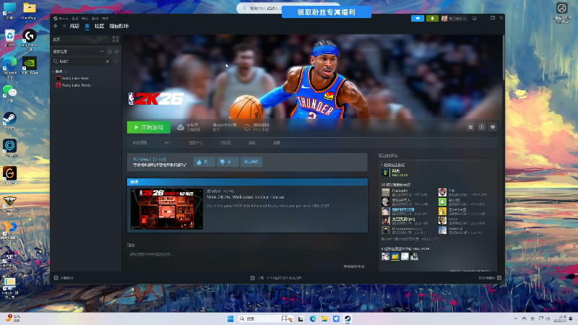
Task: Click the green 开始游戏 play button
Action: pyautogui.click(x=149, y=127)
